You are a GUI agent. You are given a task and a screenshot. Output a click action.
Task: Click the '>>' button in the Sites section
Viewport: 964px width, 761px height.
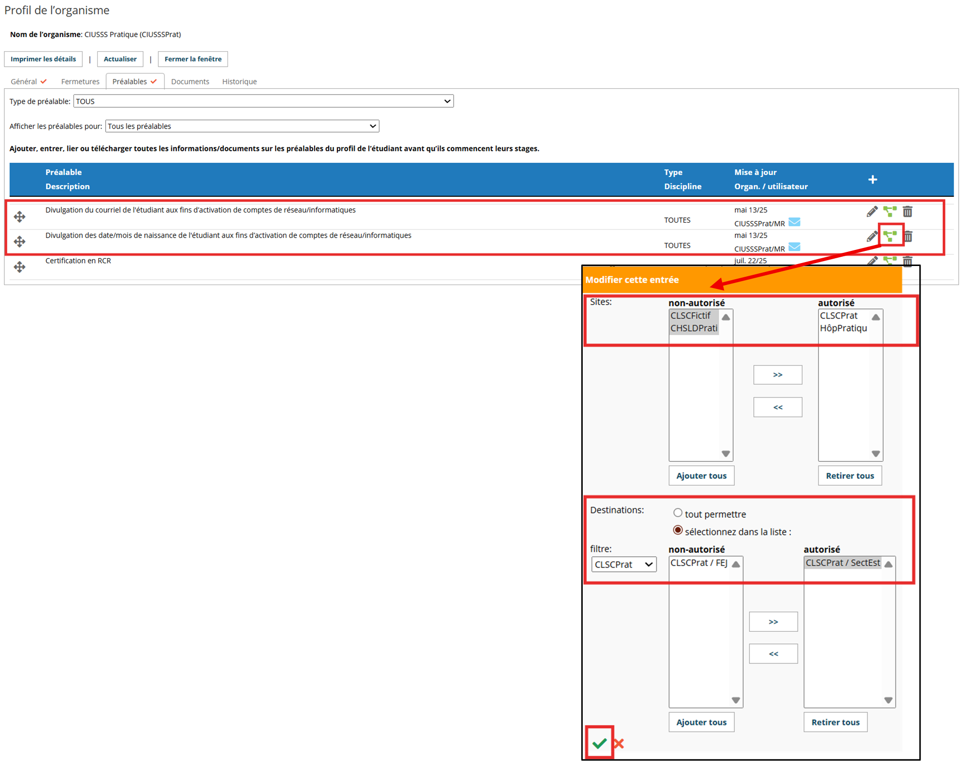[778, 375]
